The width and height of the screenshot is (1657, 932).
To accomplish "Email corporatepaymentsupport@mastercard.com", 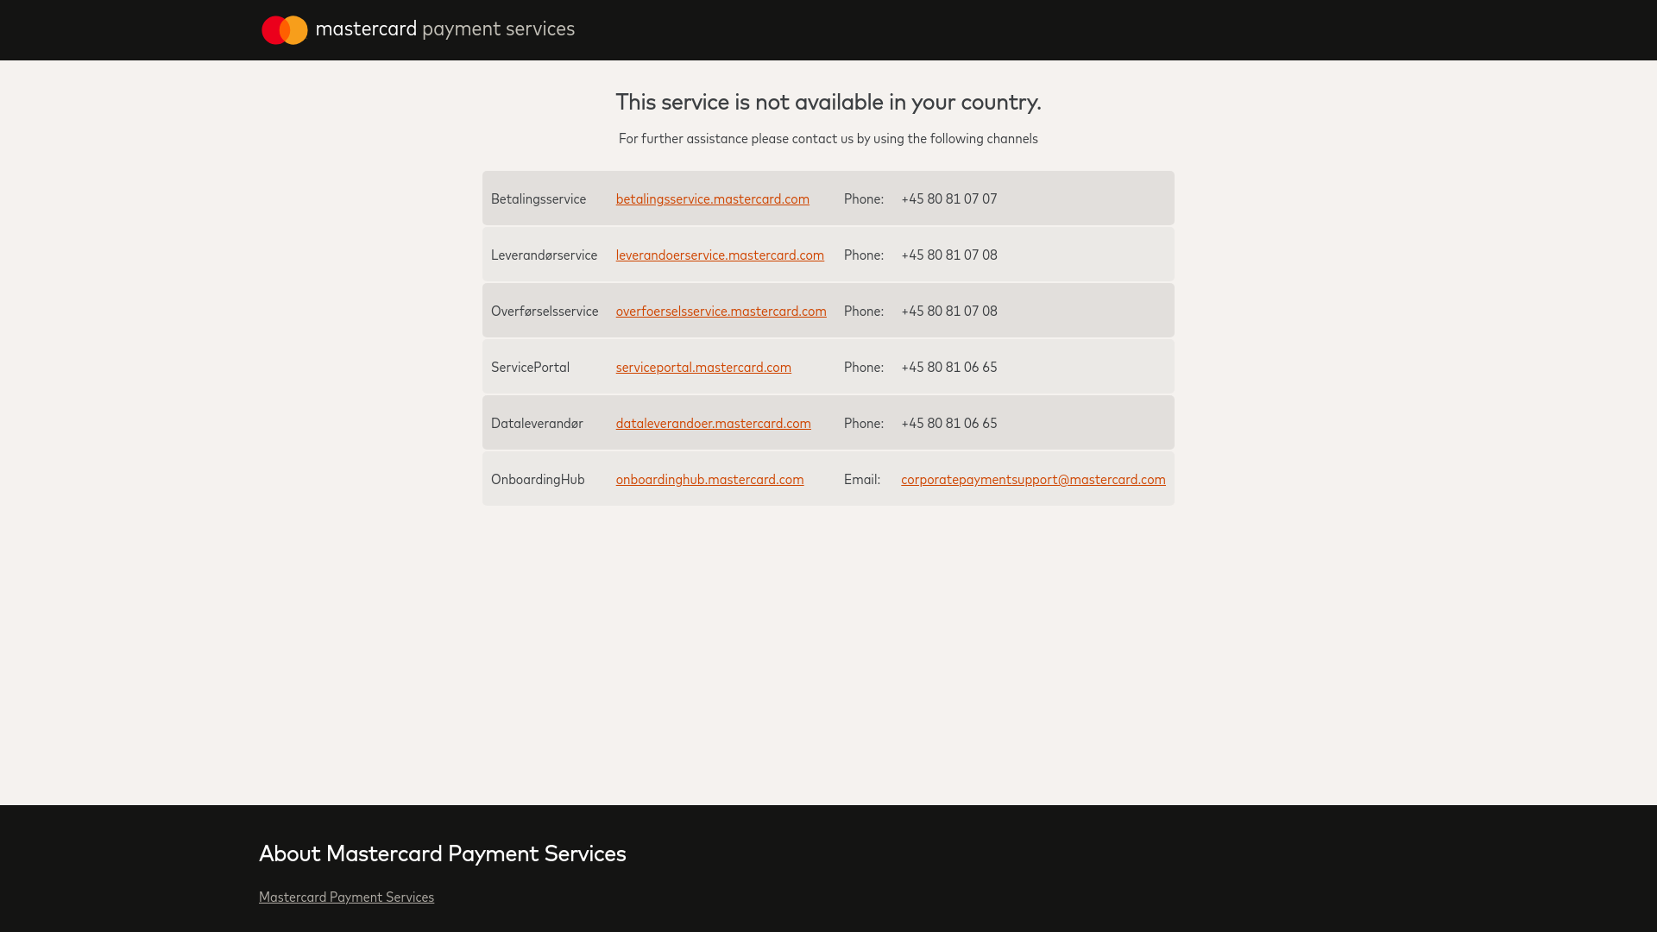I will 1033,479.
